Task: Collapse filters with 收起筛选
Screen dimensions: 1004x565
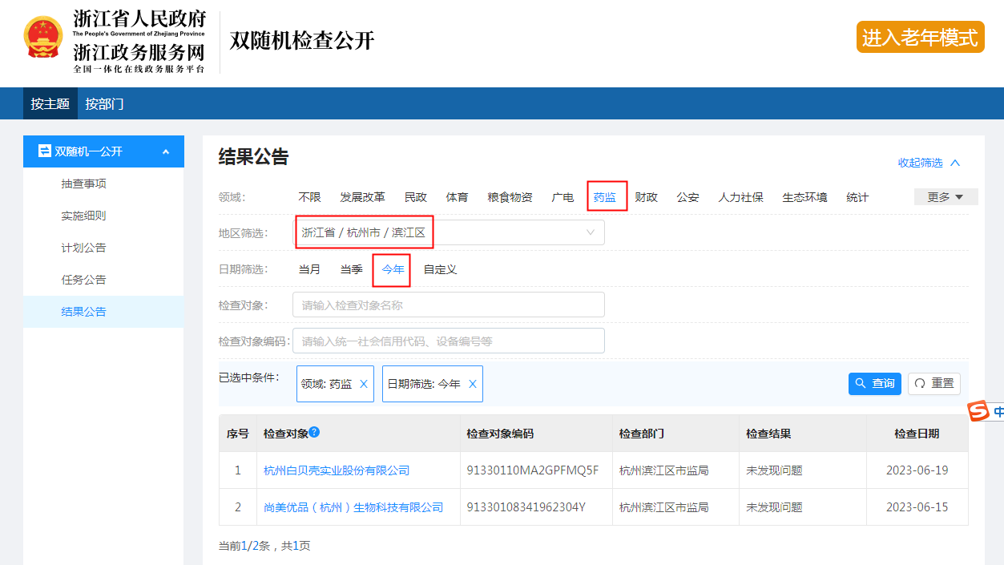Action: coord(929,163)
